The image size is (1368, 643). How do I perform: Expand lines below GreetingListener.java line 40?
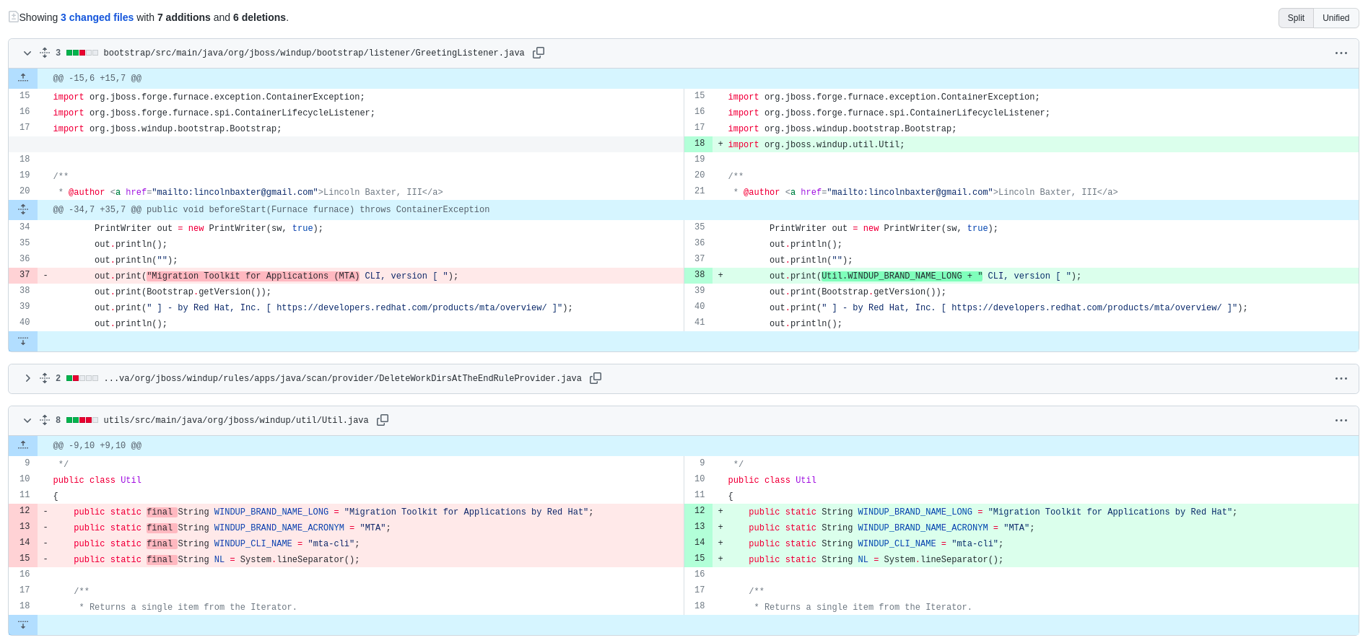[23, 341]
